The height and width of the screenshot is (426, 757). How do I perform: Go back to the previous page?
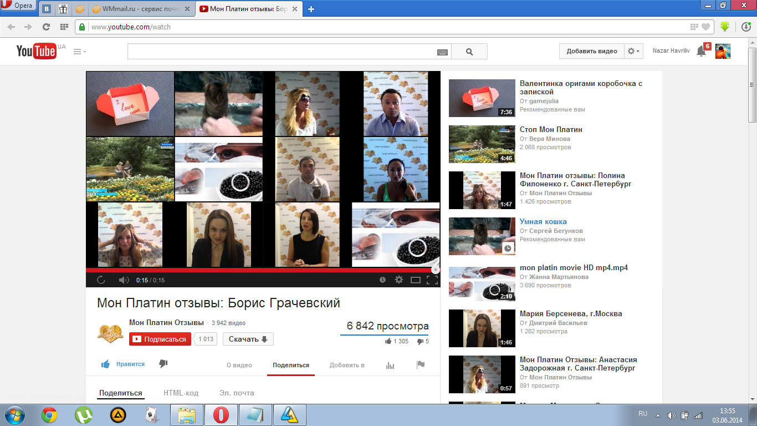pos(11,27)
